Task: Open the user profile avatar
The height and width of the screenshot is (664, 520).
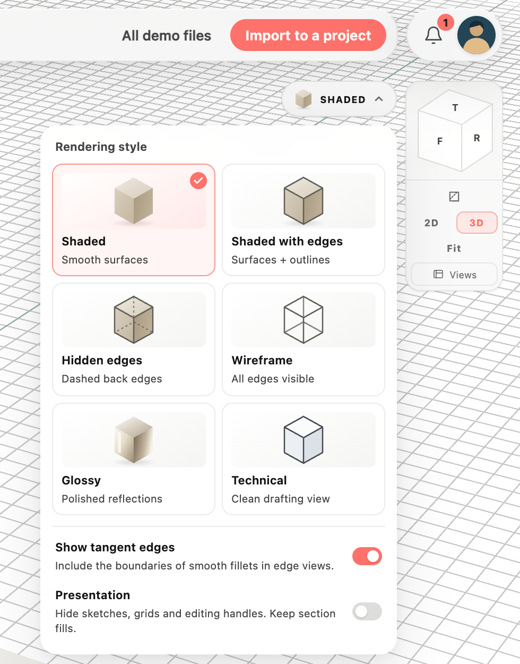Action: [476, 36]
